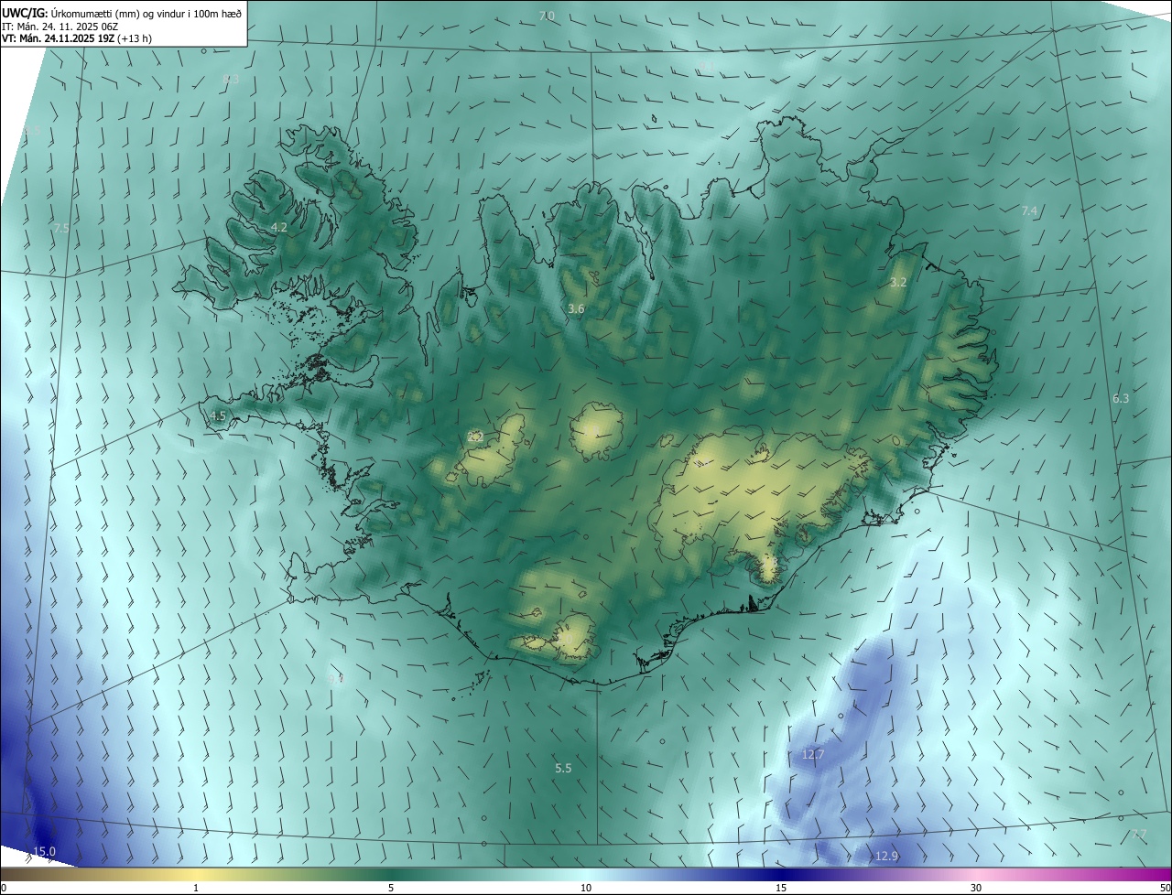Viewport: 1172px width, 895px height.
Task: Click the 5 tick label on the colour scale
Action: click(x=391, y=888)
